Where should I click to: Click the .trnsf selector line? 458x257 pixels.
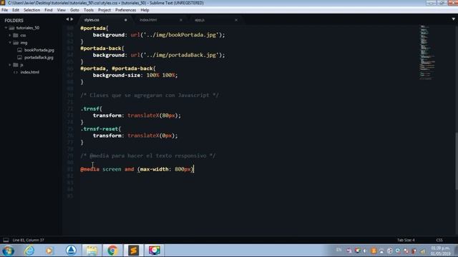pos(92,109)
